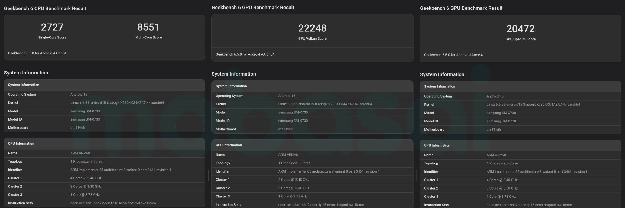Click Motherboard value 'gts11wifi' in CPU result panel
625x208 pixels.
[78, 128]
